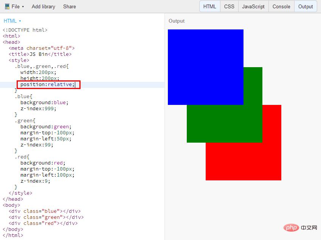Click the Output panel heading
This screenshot has width=321, height=240.
177,21
